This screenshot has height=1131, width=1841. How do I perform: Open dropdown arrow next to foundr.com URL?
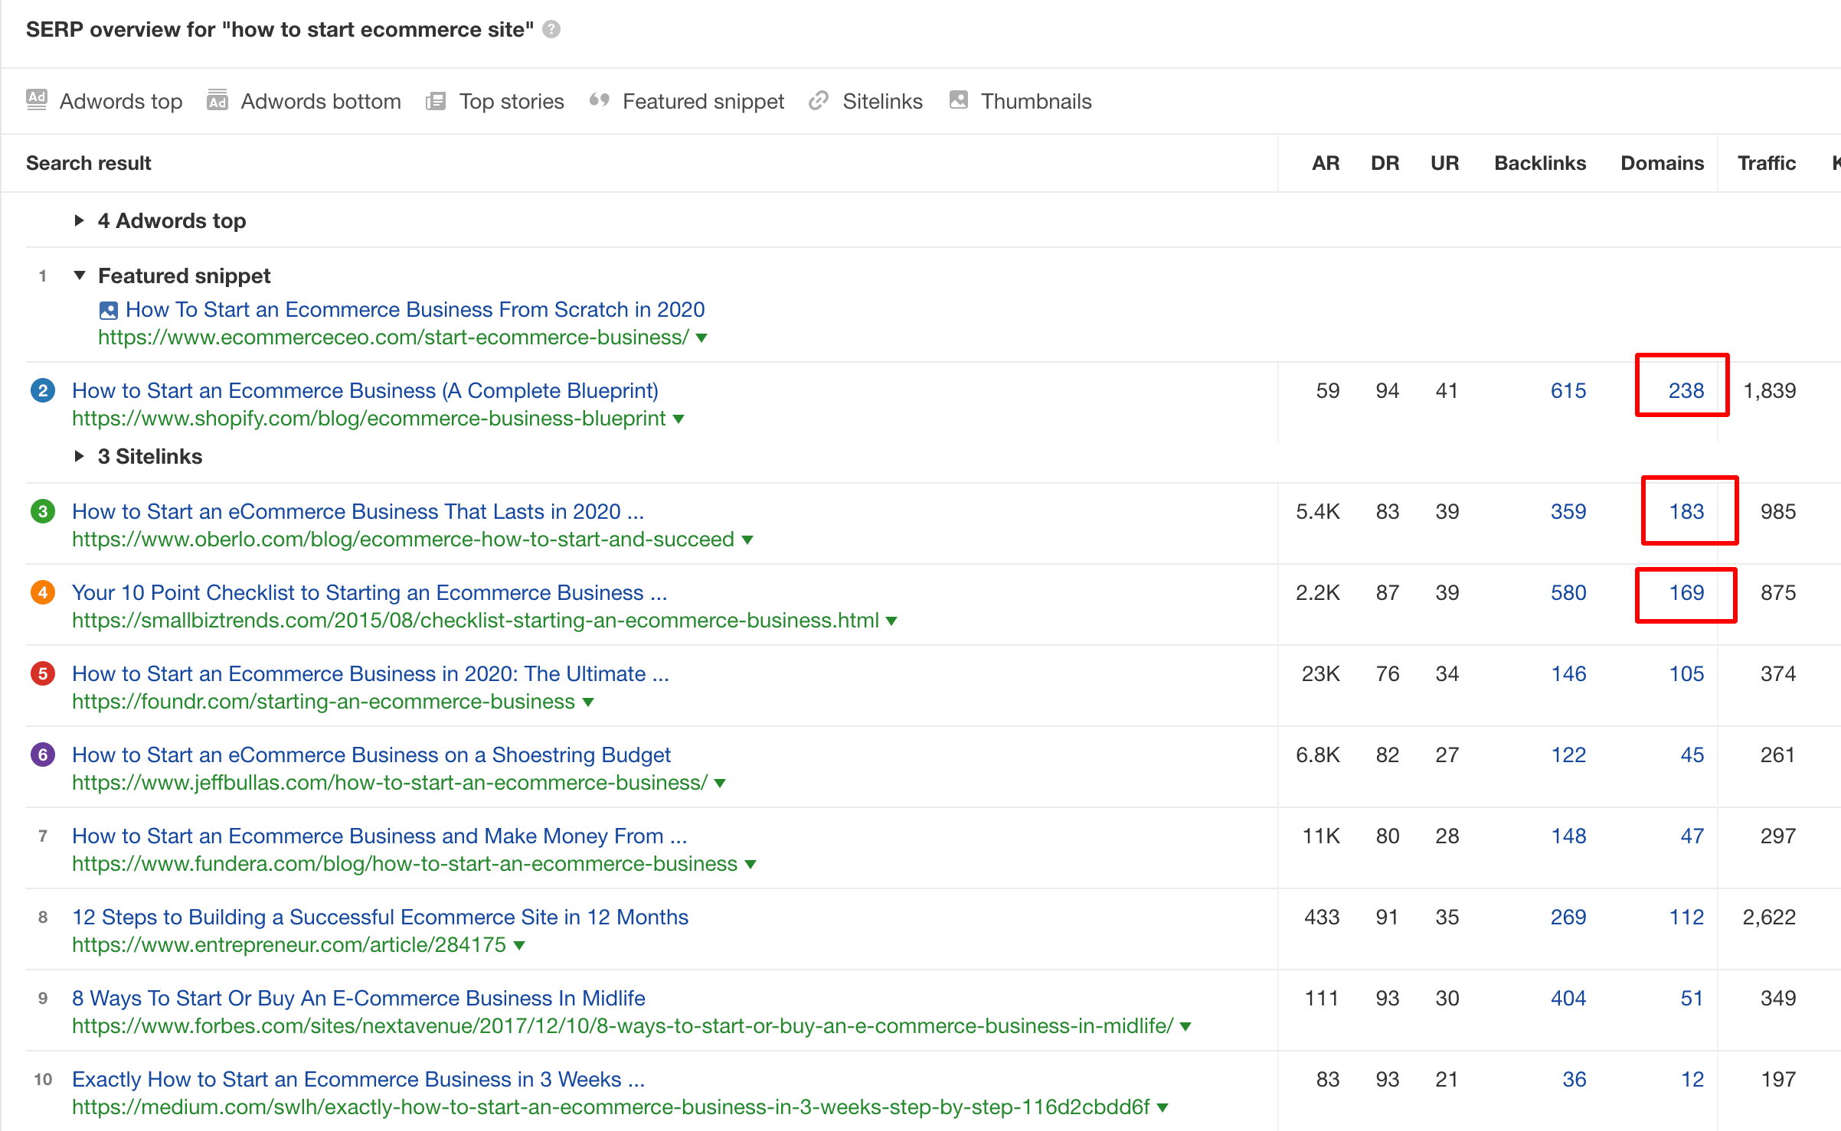pos(588,702)
